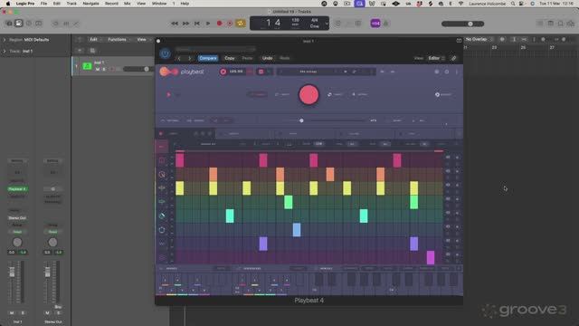Load the previous plugin setting arrow
Screen dimensions: 579x326
click(x=179, y=58)
